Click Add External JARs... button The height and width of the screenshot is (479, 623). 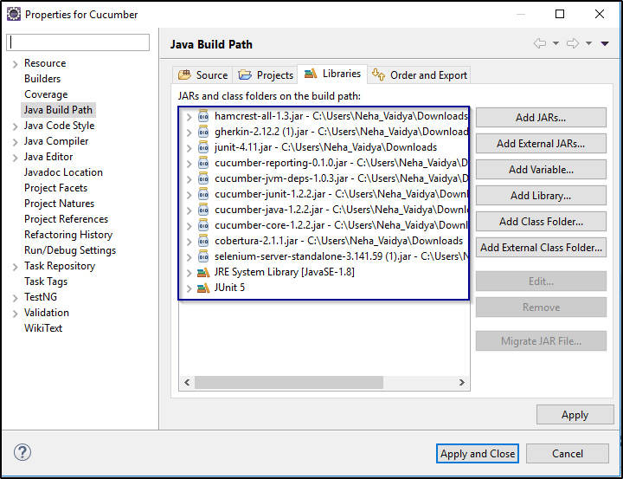[x=541, y=144]
